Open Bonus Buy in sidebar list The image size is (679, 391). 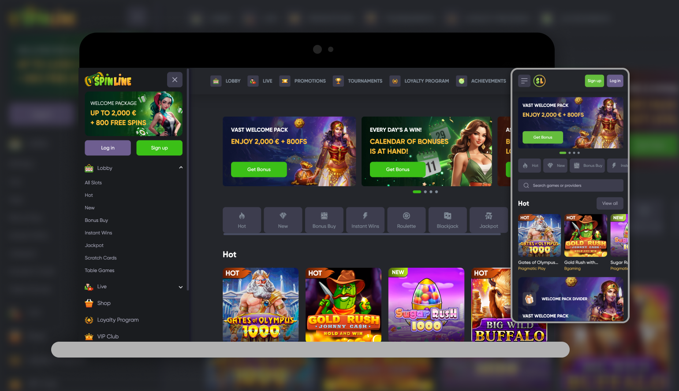click(96, 220)
